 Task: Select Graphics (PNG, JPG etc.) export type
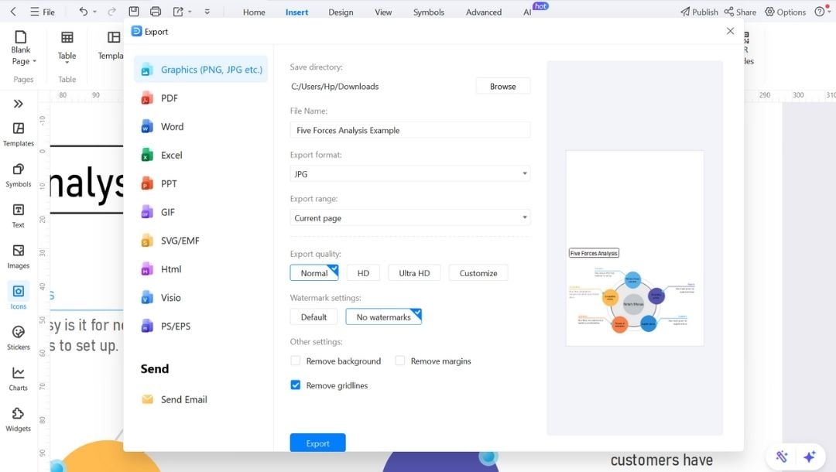[200, 70]
